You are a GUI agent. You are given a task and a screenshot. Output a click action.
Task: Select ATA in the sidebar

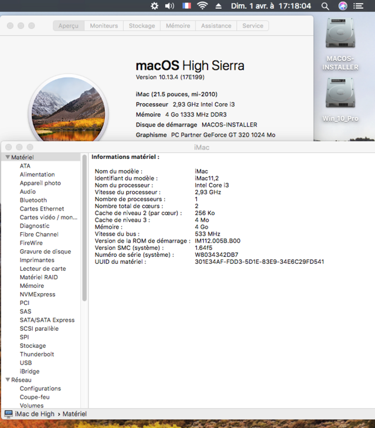[x=25, y=166]
